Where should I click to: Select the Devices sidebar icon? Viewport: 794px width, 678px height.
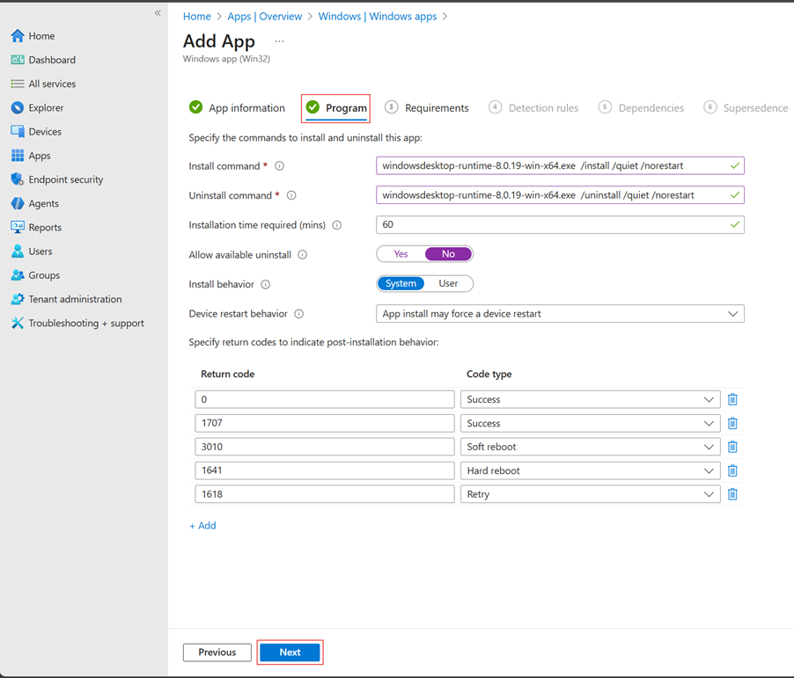[44, 131]
